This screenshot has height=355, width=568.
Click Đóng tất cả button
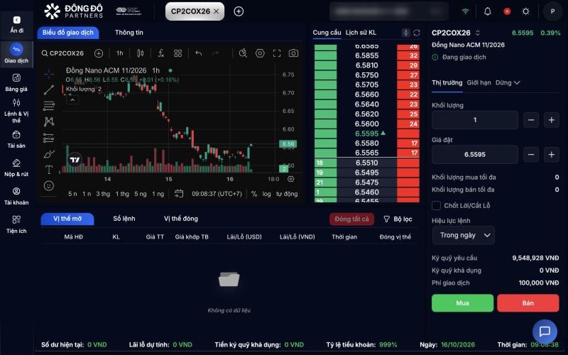click(351, 219)
